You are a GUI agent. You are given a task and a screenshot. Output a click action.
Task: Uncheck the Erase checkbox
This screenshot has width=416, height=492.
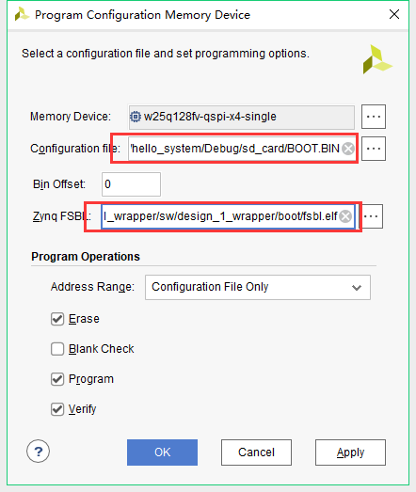57,319
